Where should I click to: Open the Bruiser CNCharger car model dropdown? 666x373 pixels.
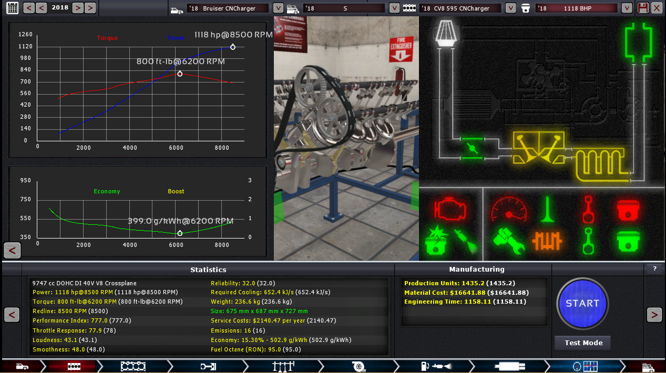(x=278, y=8)
